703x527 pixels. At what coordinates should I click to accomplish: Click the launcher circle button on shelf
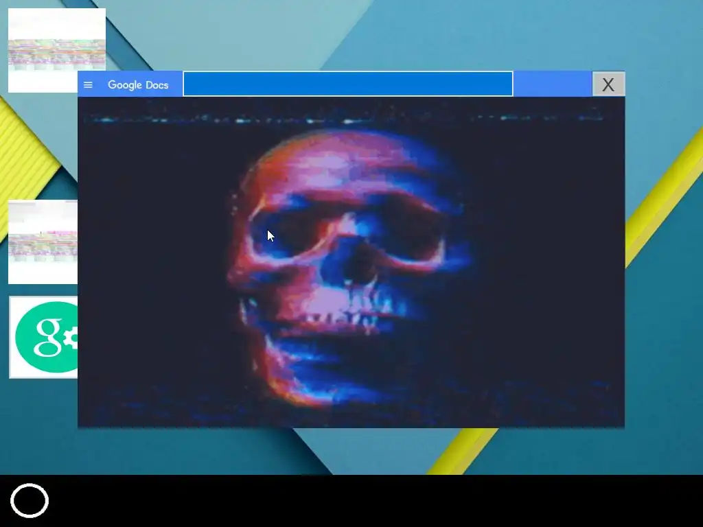[30, 500]
